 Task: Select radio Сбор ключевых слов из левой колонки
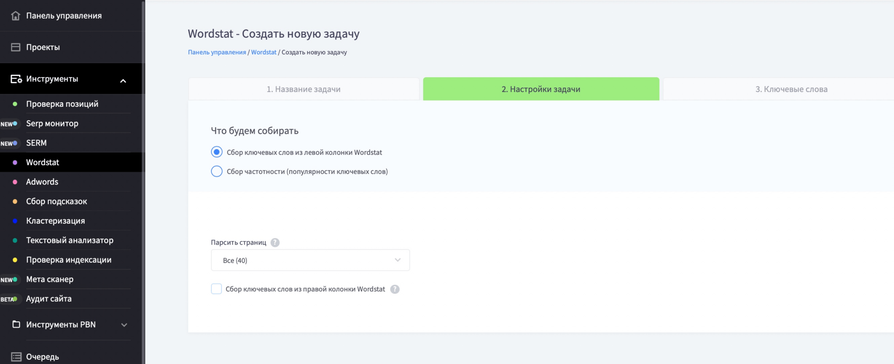point(217,152)
